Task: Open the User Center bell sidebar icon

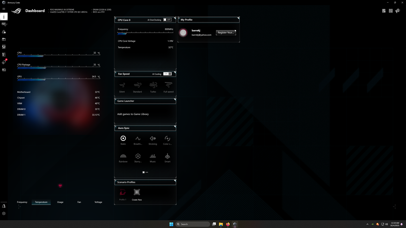Action: [4, 206]
